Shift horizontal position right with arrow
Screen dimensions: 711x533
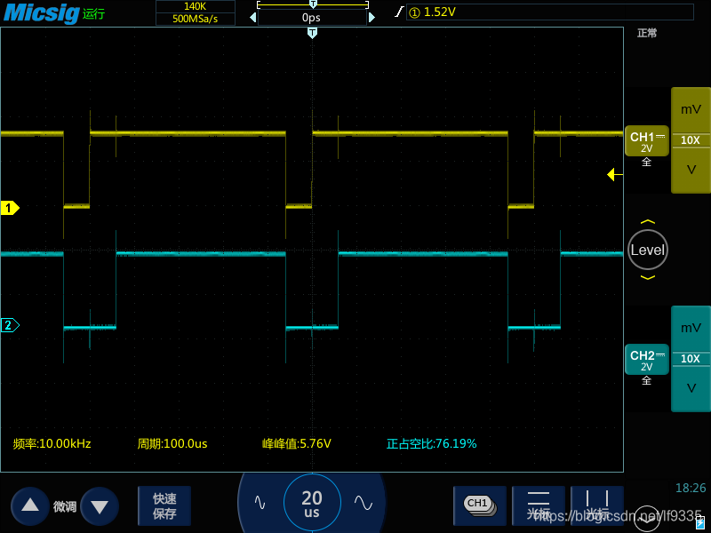click(x=371, y=17)
